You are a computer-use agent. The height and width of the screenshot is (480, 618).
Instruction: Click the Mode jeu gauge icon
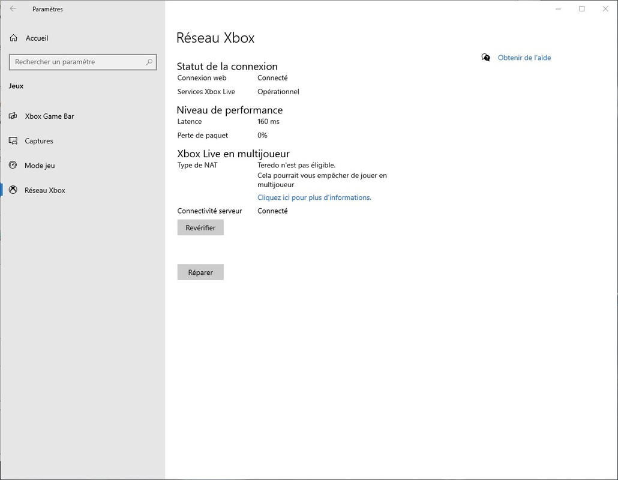(13, 165)
